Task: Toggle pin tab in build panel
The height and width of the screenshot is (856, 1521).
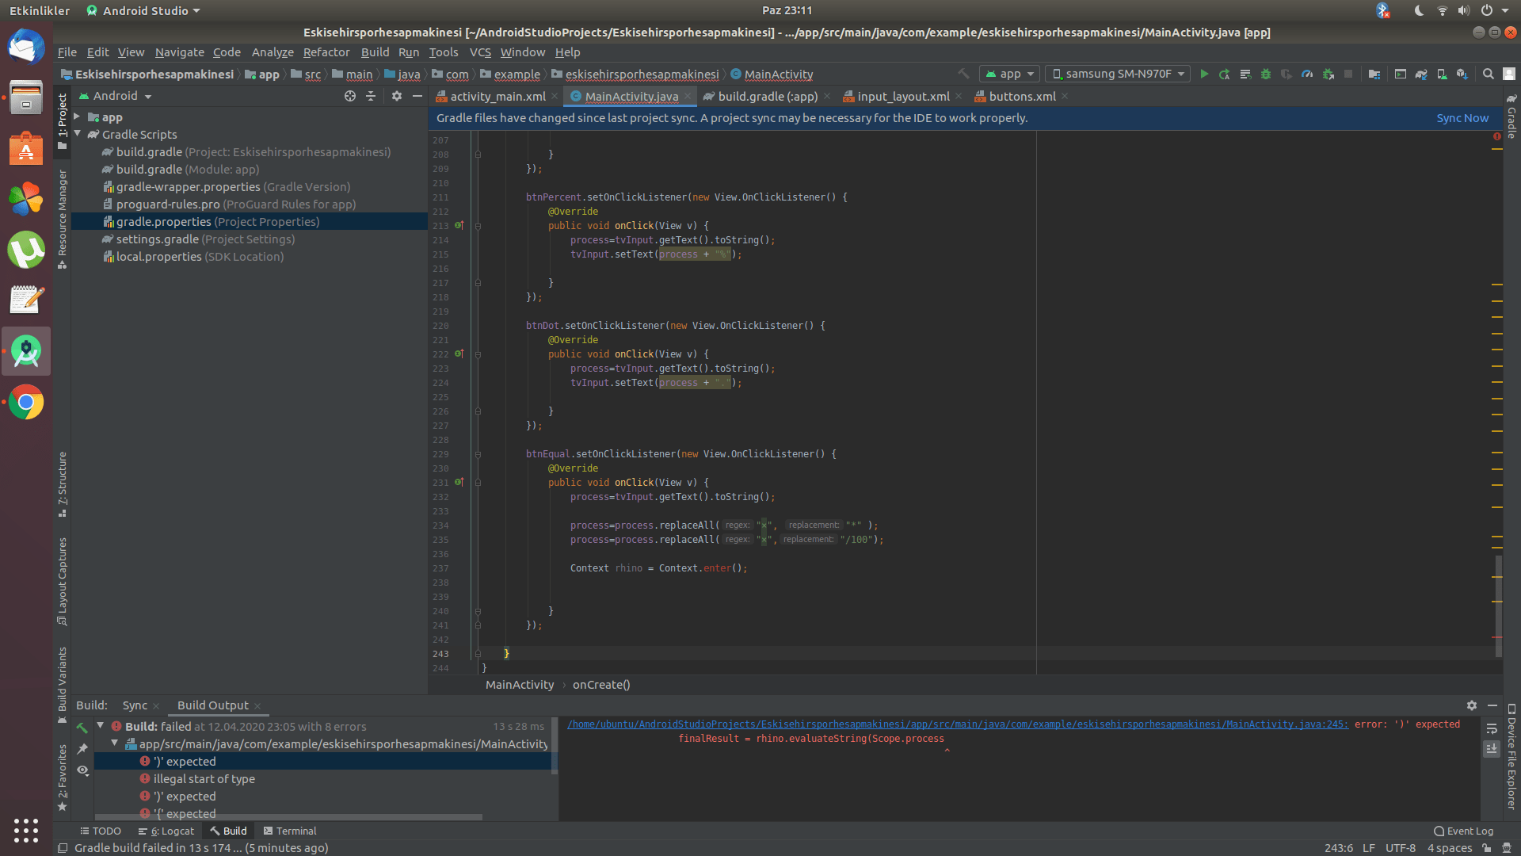Action: (x=82, y=749)
